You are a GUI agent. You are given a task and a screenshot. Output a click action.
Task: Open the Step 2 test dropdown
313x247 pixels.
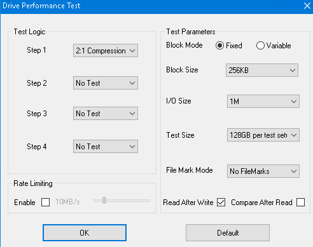pos(106,83)
